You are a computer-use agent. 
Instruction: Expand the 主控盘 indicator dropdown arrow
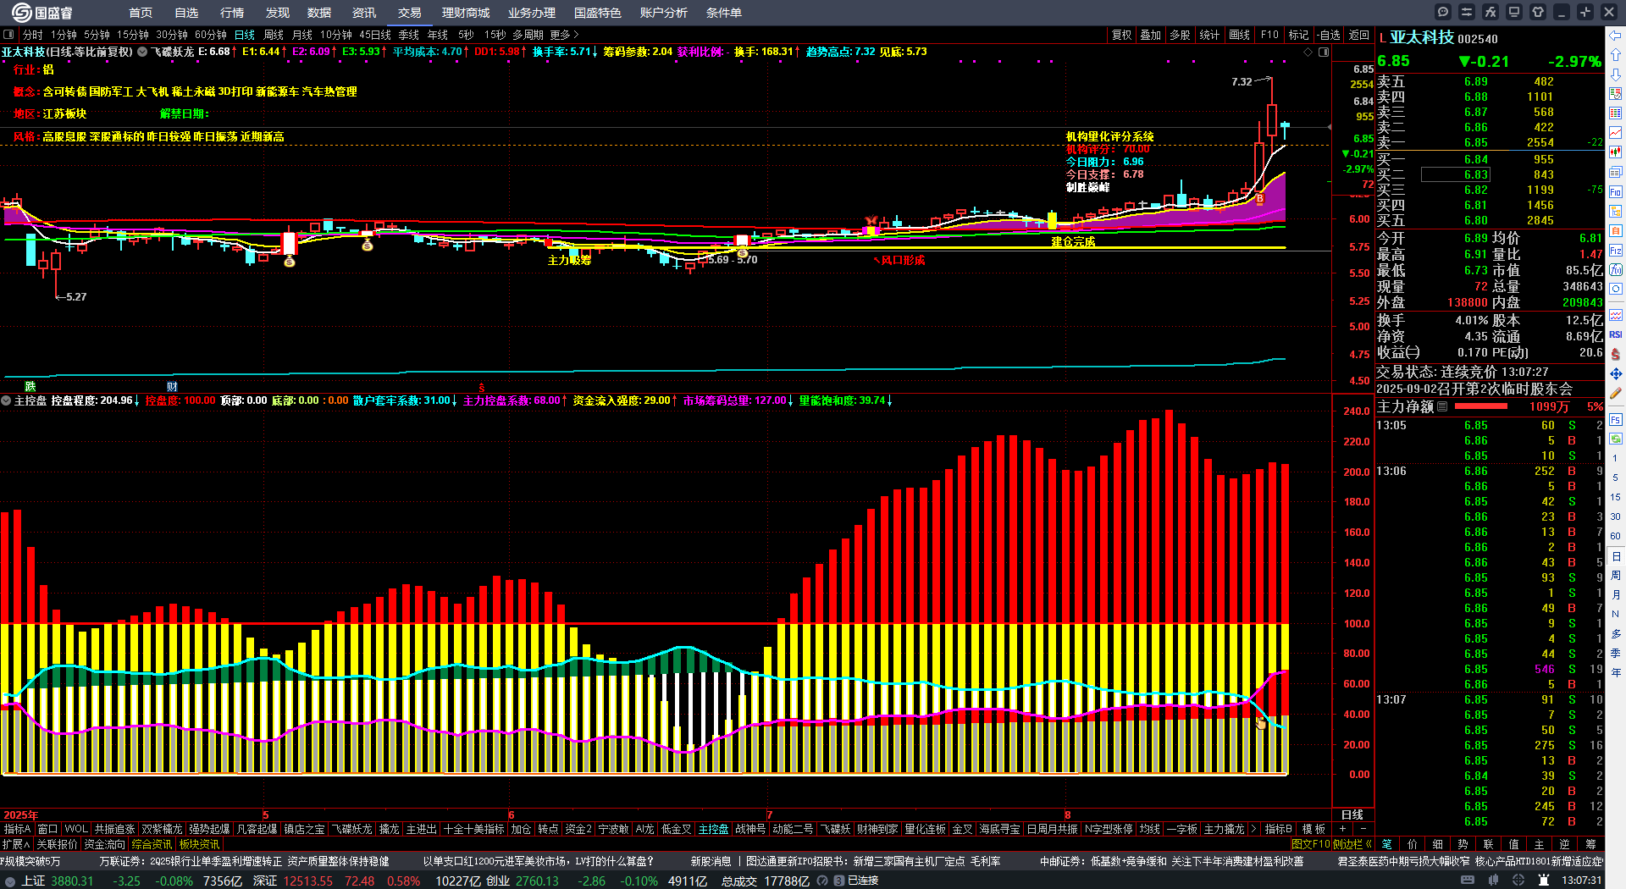[x=6, y=400]
